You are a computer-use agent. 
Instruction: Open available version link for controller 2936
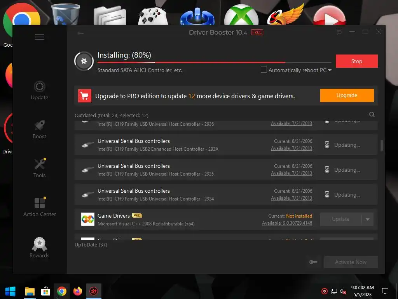[292, 123]
